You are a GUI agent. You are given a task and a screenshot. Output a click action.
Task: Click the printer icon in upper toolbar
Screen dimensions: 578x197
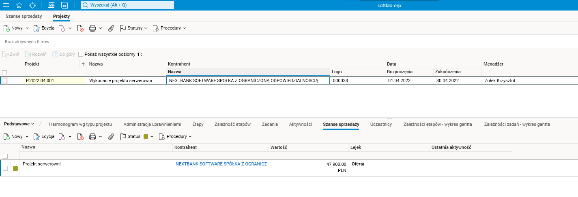tap(92, 28)
